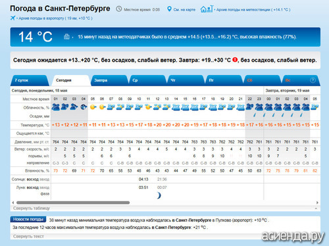Open the См. на карте link
Image resolution: width=329 pixels, height=246 pixels.
(x=184, y=10)
